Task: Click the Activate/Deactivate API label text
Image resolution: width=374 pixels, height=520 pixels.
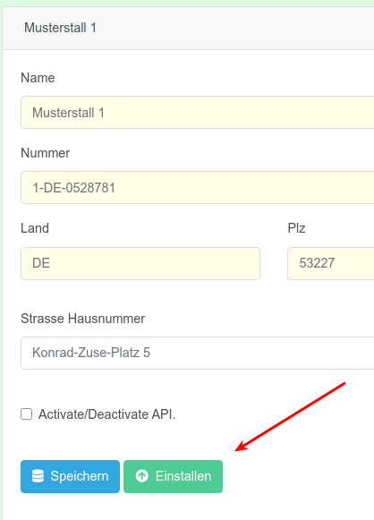Action: click(x=106, y=414)
